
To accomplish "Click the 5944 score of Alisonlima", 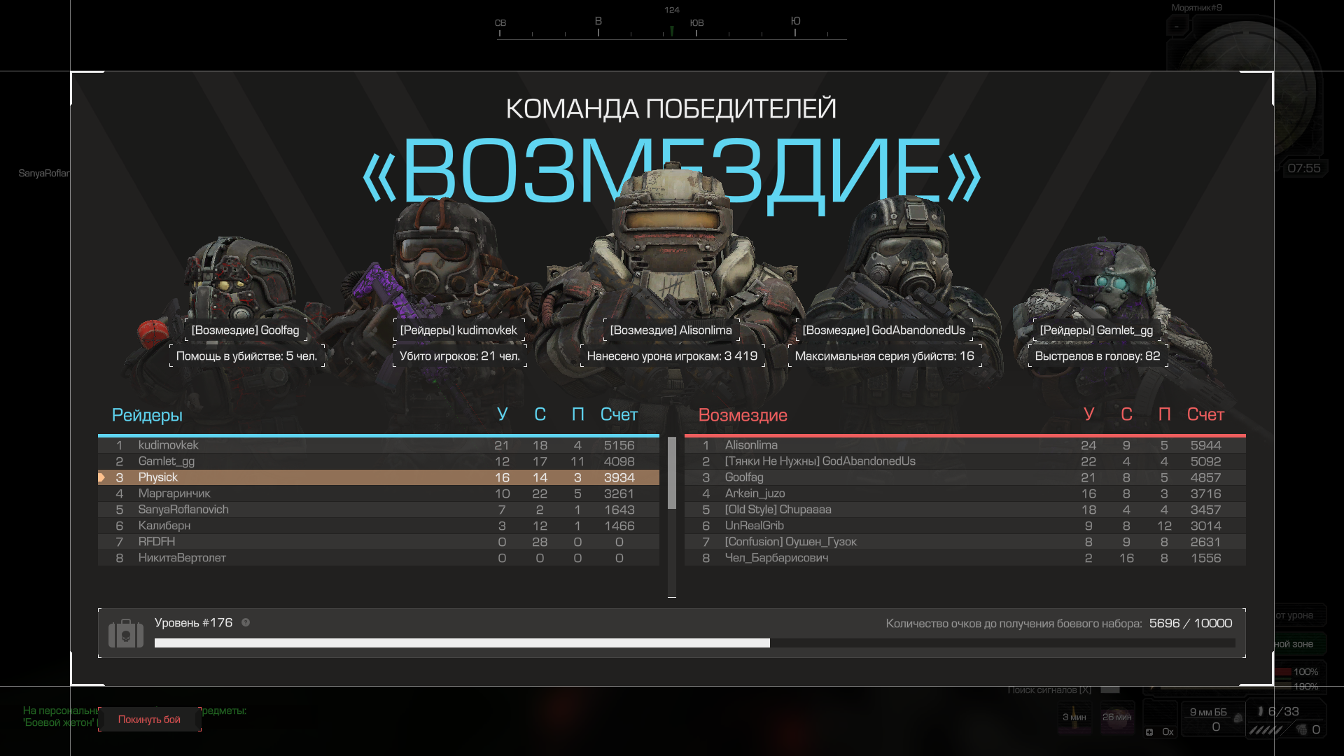I will click(1205, 445).
